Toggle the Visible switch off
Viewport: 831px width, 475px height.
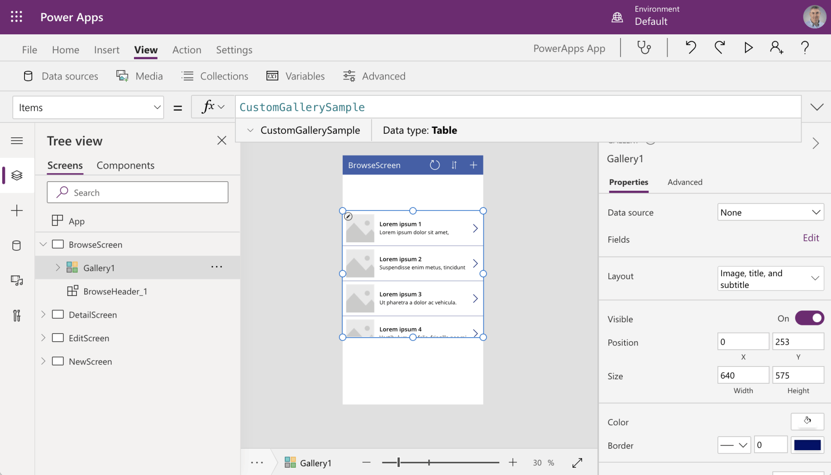coord(809,318)
